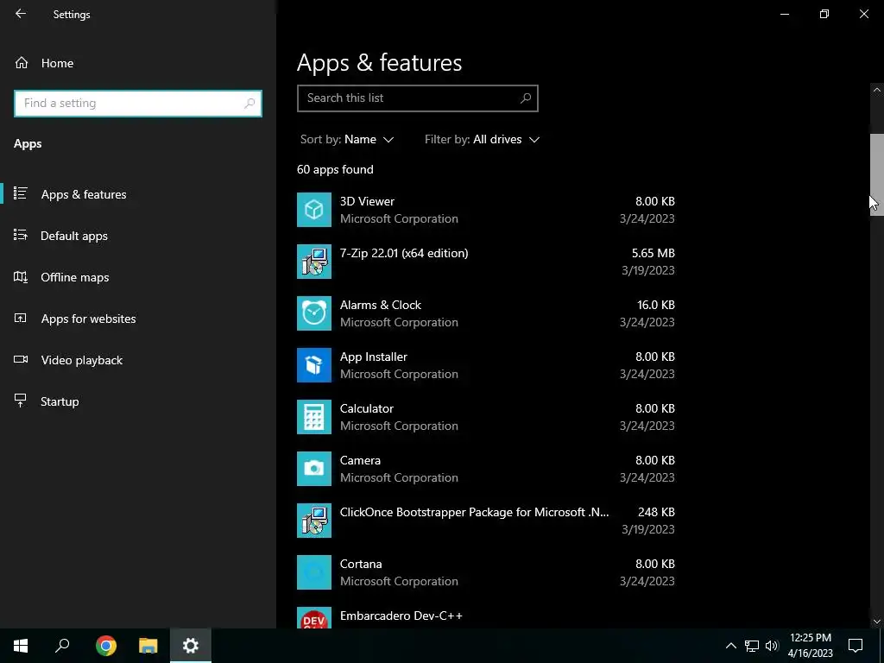Click the App Installer icon
884x663 pixels.
(314, 365)
